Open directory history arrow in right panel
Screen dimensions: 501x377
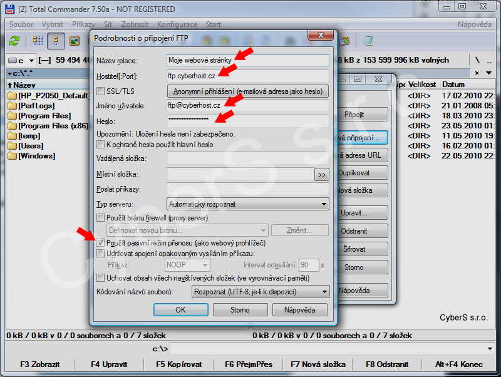pyautogui.click(x=489, y=73)
